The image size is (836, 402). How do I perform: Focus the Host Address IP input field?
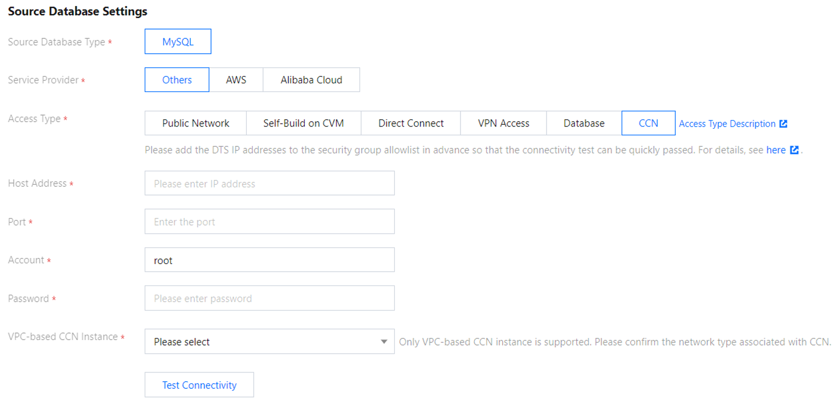pos(269,183)
